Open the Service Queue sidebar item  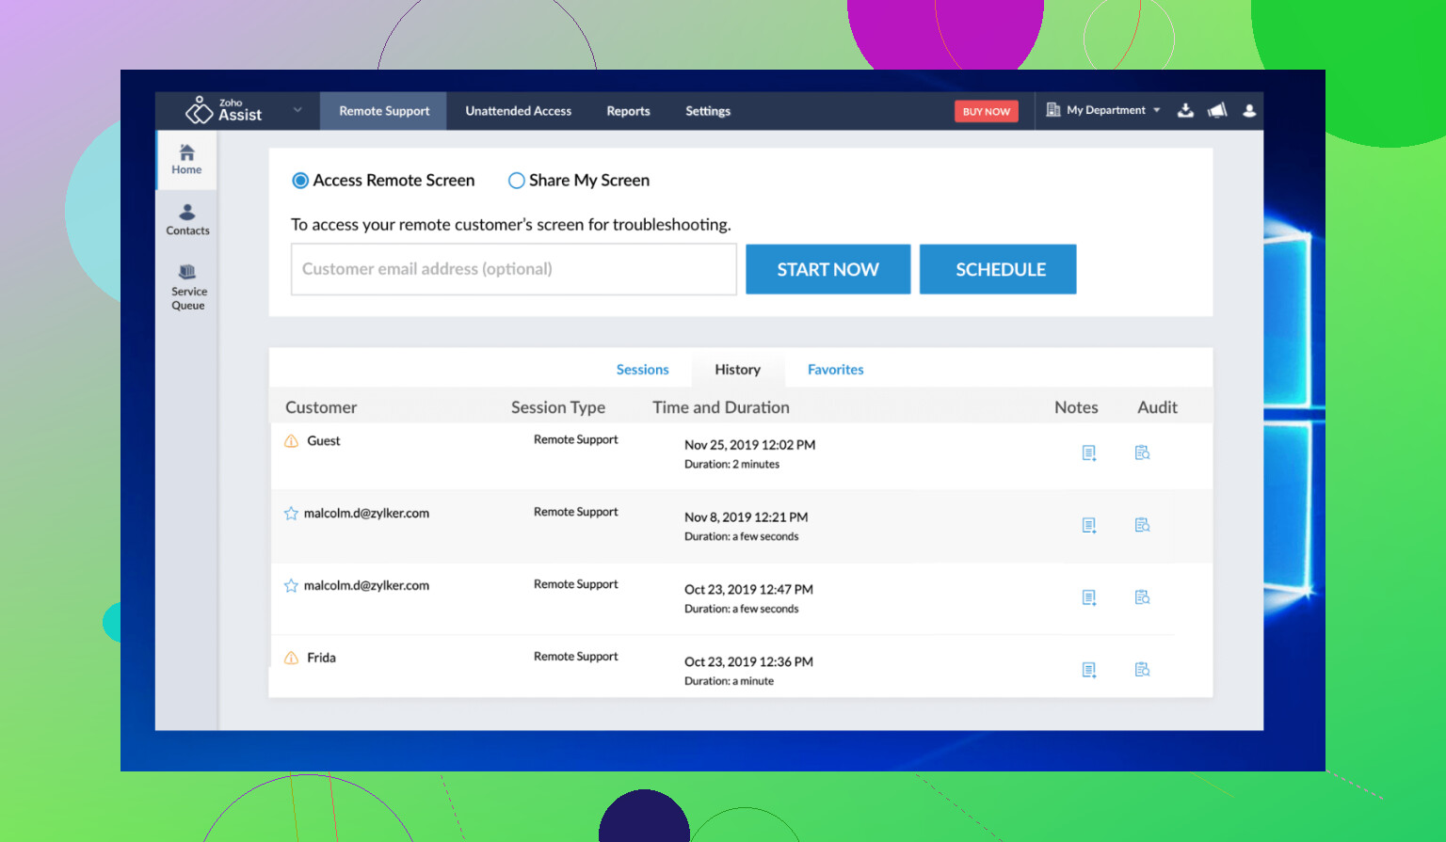tap(188, 286)
